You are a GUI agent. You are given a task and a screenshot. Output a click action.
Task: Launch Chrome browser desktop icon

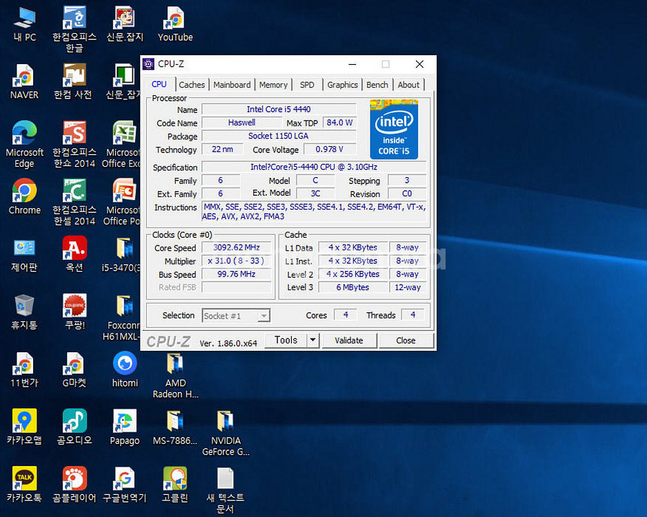(x=25, y=196)
